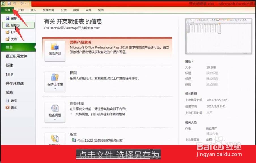Click the 需要产品激活 heading
The width and height of the screenshot is (256, 163).
[80, 42]
